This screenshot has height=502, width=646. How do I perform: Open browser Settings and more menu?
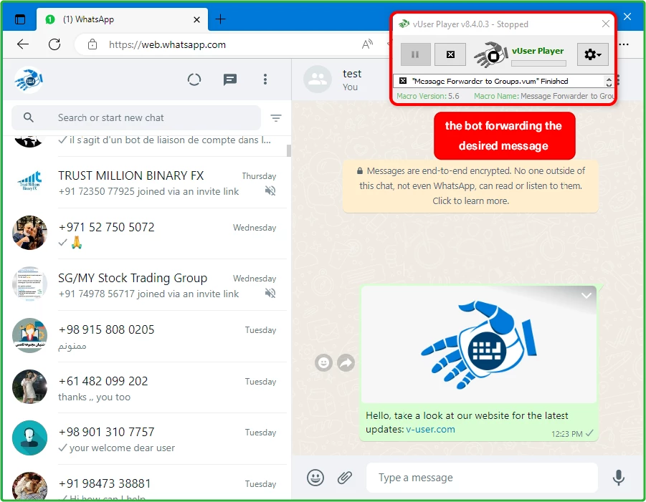point(624,44)
